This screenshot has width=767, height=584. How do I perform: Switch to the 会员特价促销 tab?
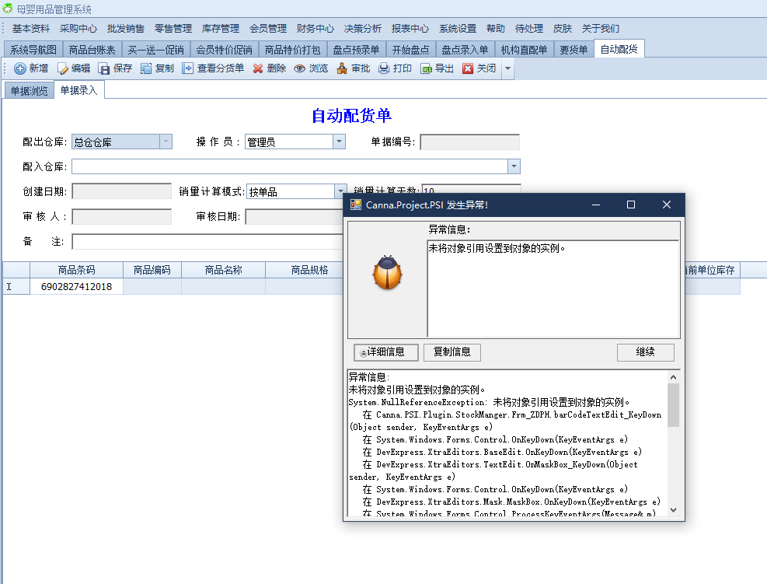click(224, 50)
